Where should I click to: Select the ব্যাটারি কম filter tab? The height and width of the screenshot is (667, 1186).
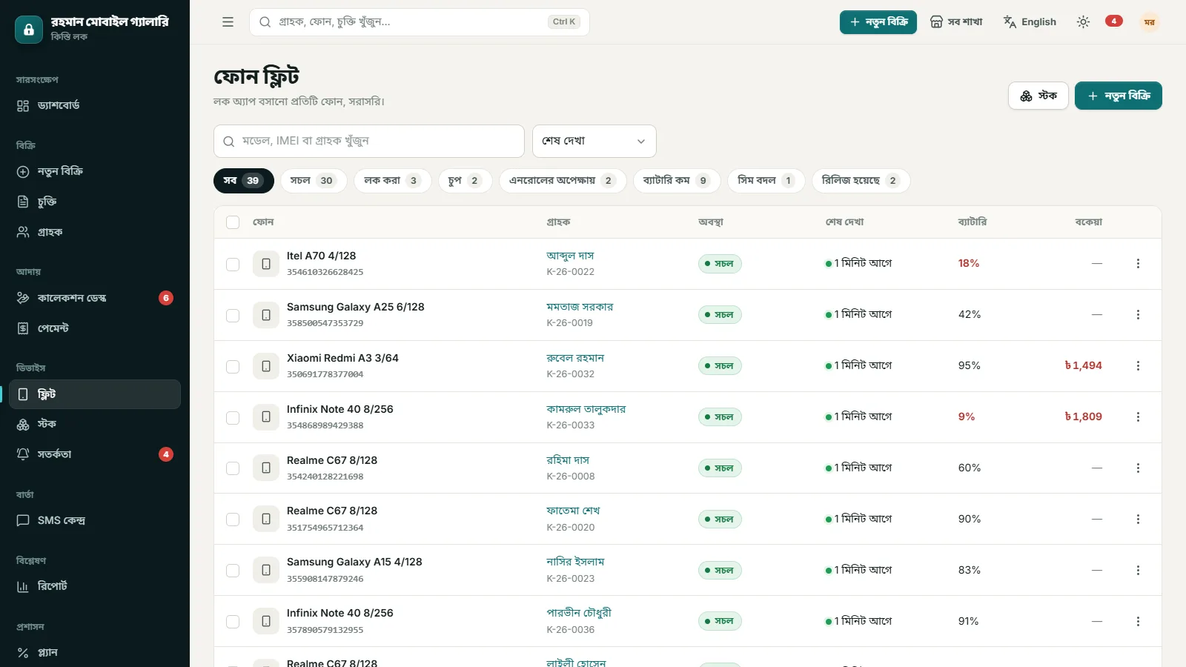pos(677,181)
